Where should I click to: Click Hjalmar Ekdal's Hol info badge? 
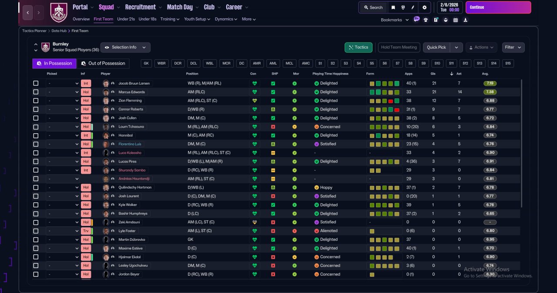coord(86,257)
